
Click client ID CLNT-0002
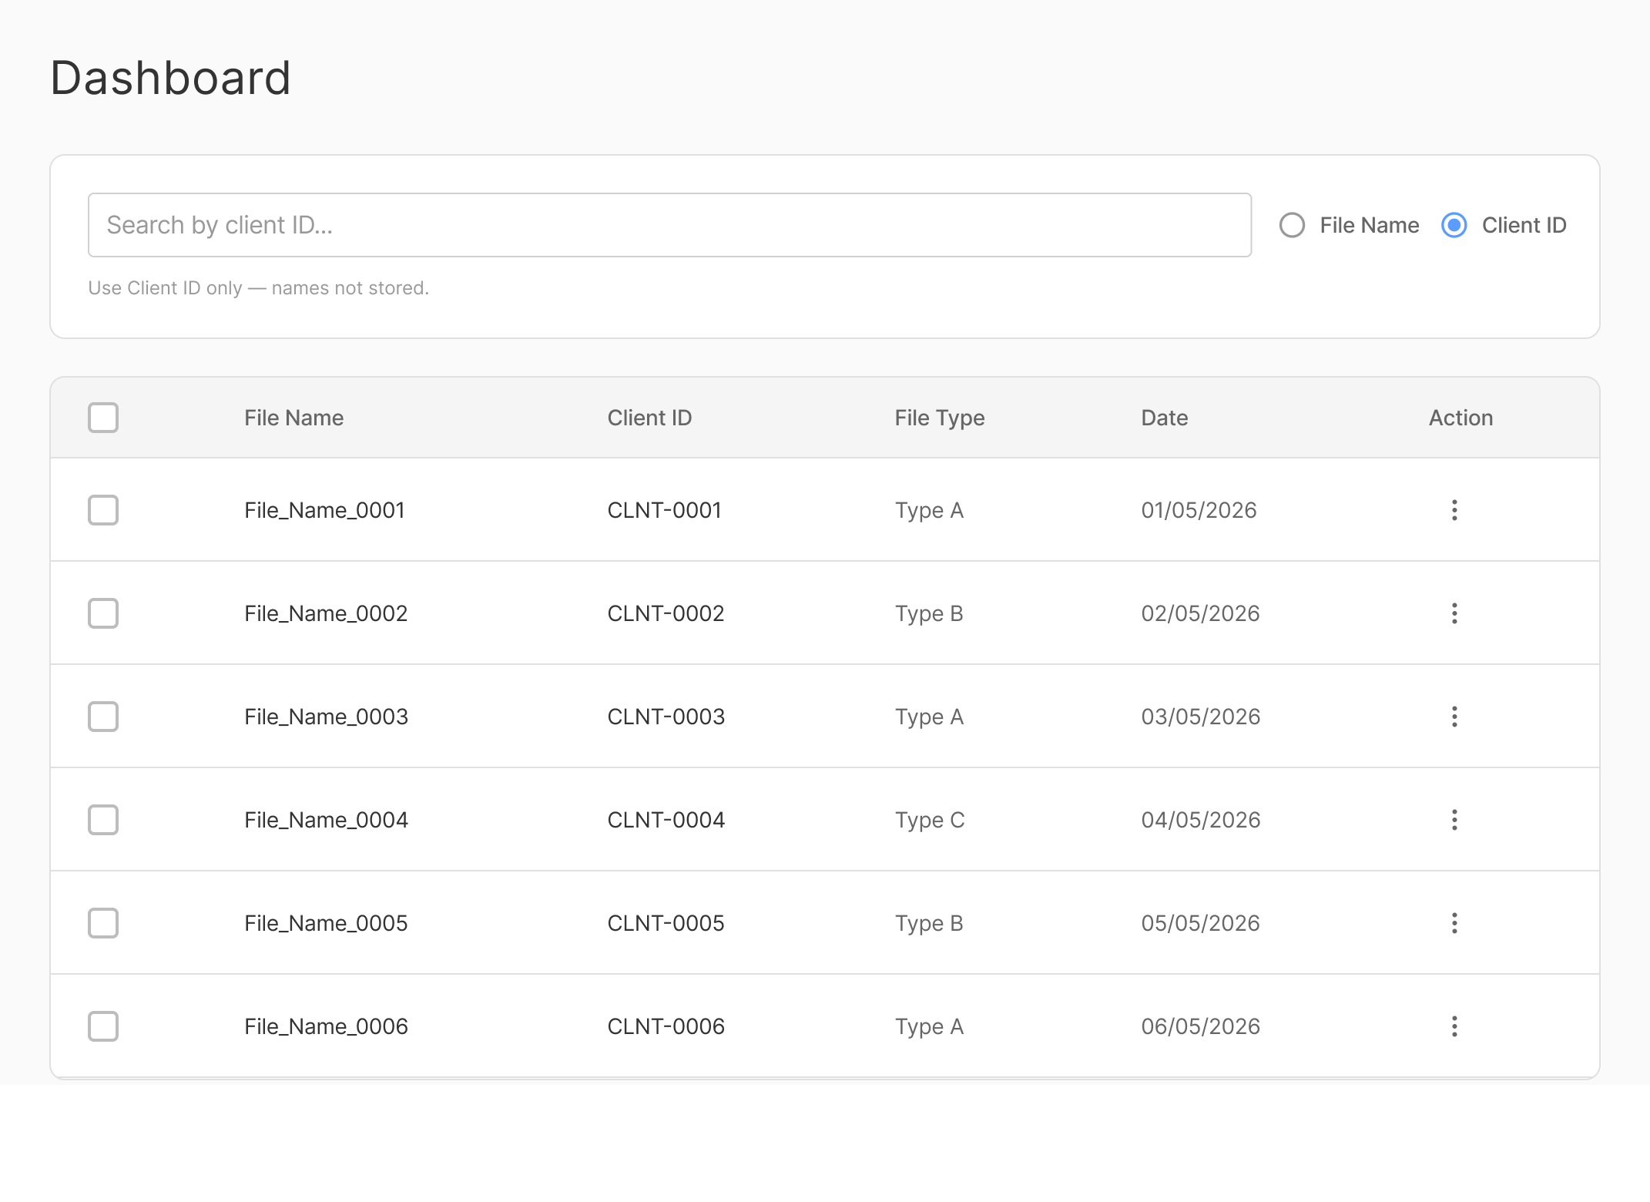[x=666, y=613]
